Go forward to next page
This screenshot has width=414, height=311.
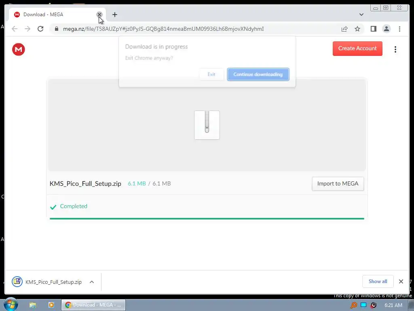pos(27,29)
